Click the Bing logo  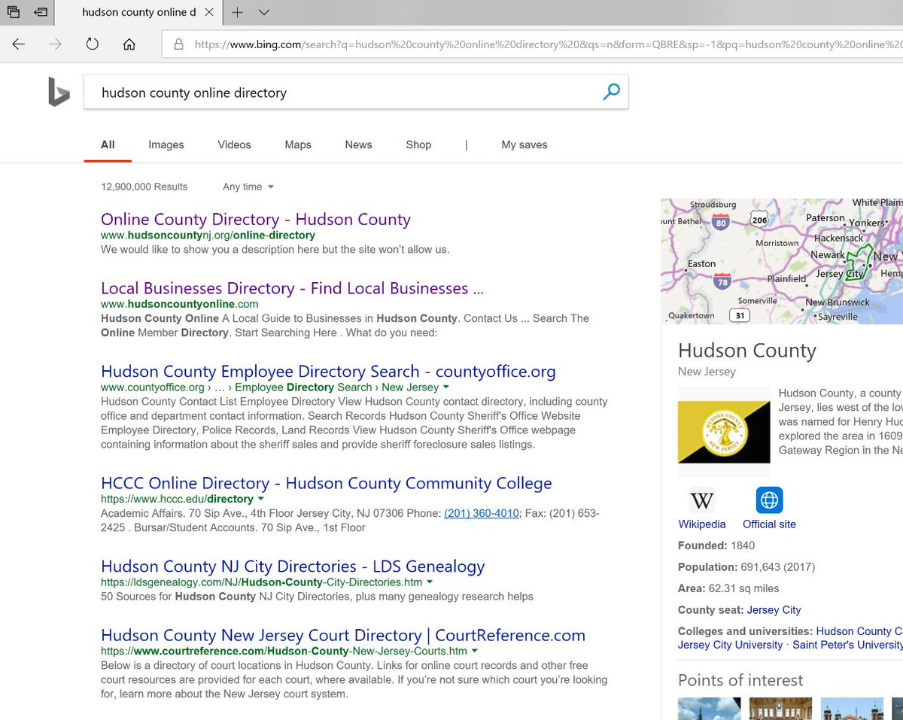pos(59,93)
